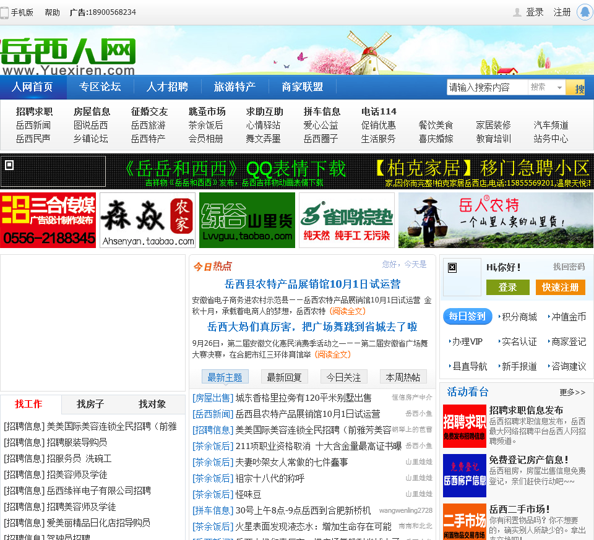Click the red 招聘求职 activity thumbnail
This screenshot has width=594, height=540.
tap(465, 426)
